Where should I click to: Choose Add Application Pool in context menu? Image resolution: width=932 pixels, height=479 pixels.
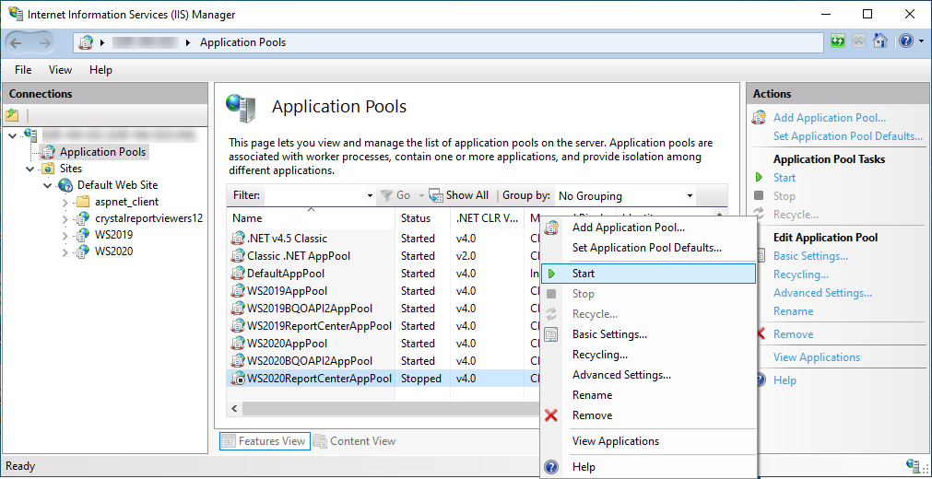click(x=648, y=227)
